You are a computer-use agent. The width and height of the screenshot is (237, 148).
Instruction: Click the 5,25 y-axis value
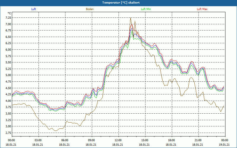8,69
